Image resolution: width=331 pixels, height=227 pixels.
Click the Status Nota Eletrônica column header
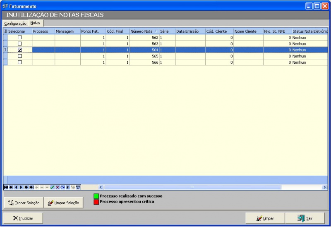coord(309,31)
